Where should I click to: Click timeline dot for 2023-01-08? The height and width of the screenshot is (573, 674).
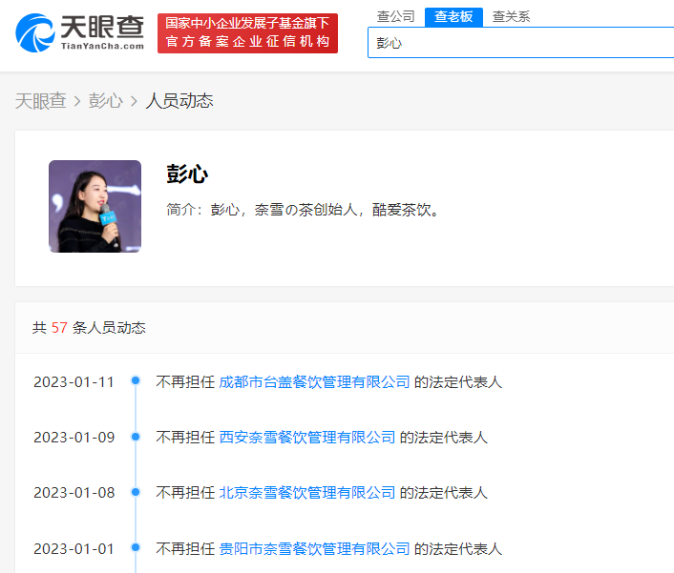136,492
